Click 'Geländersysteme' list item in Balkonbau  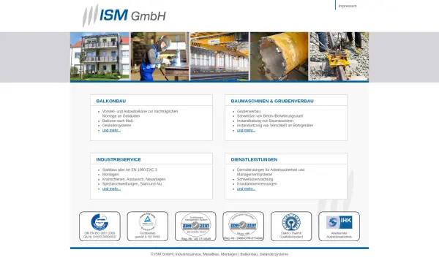tap(116, 126)
